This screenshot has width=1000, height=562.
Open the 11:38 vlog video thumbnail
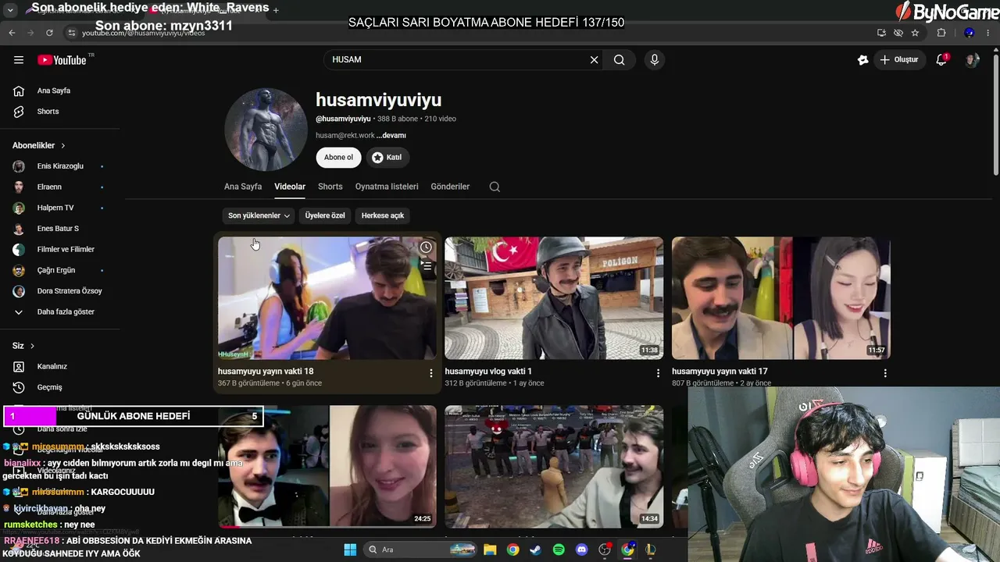[x=554, y=298]
